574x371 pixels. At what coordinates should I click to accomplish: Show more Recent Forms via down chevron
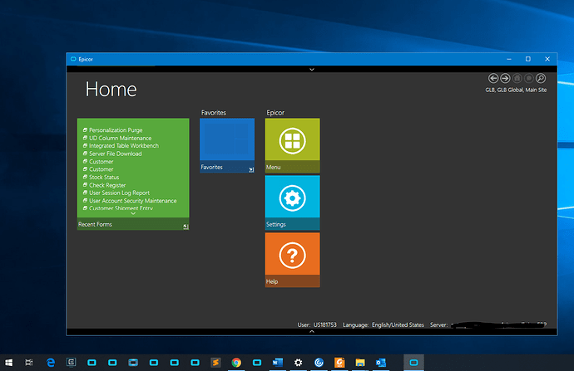[x=133, y=213]
